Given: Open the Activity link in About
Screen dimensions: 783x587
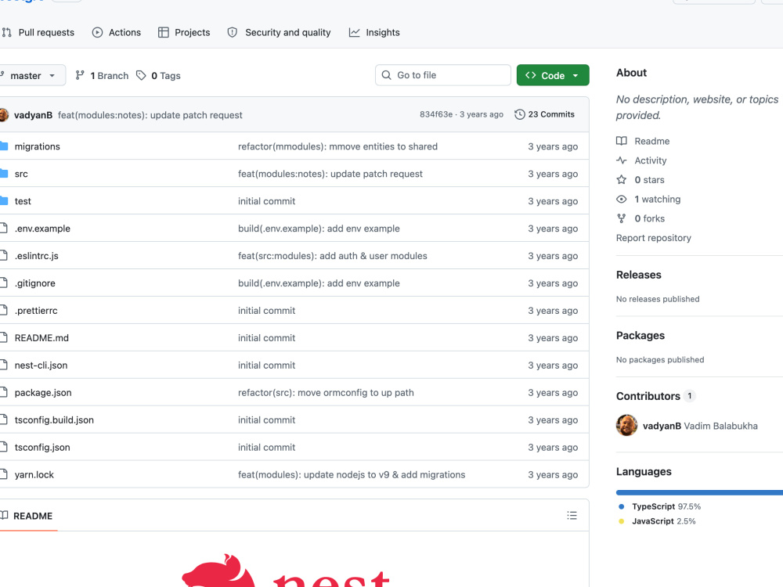Looking at the screenshot, I should 650,160.
